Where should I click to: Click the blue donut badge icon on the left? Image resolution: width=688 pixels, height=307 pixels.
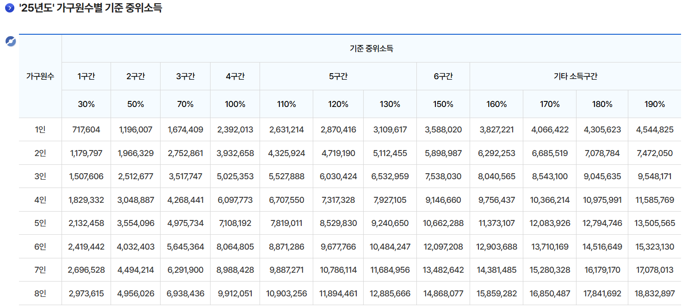point(11,42)
